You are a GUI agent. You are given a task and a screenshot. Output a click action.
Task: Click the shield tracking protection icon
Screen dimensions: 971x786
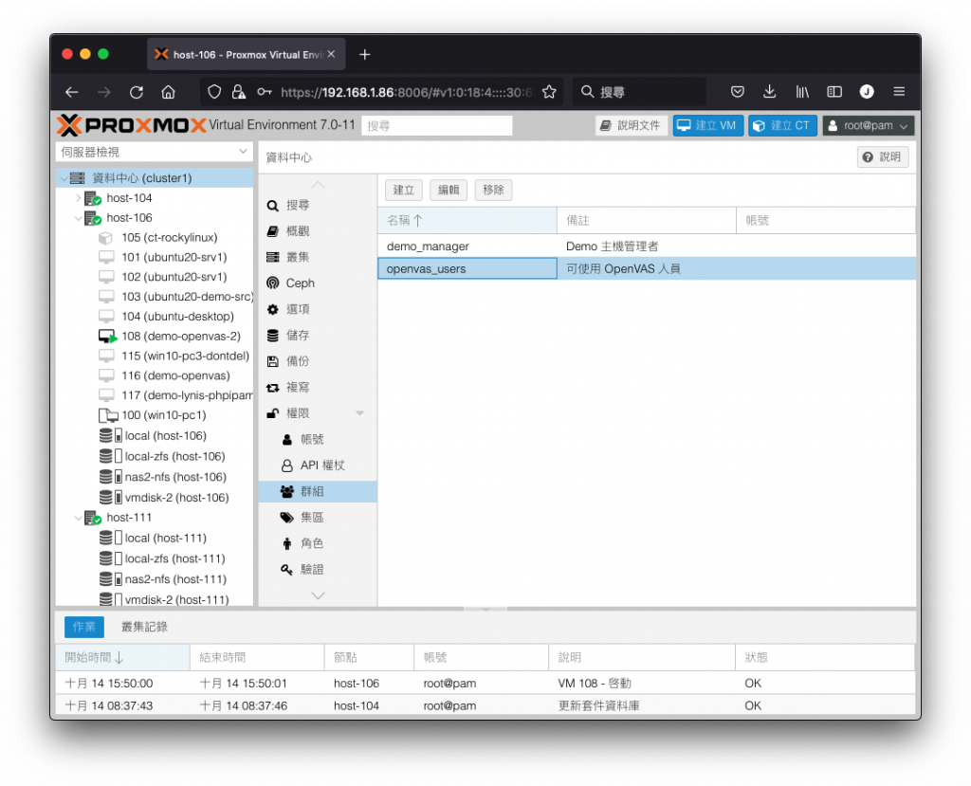(214, 92)
